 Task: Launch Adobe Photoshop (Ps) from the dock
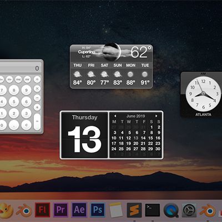click(98, 210)
